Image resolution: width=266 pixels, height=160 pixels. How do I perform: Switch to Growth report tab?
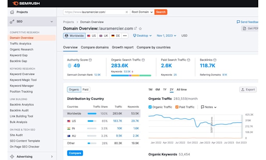click(x=123, y=47)
